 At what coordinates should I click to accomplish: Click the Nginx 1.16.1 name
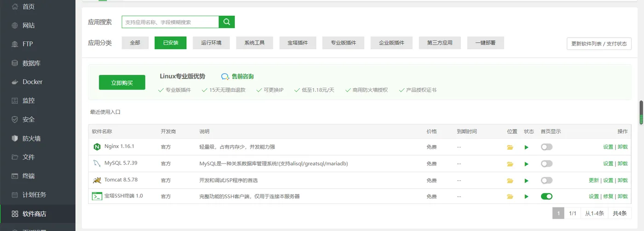119,146
